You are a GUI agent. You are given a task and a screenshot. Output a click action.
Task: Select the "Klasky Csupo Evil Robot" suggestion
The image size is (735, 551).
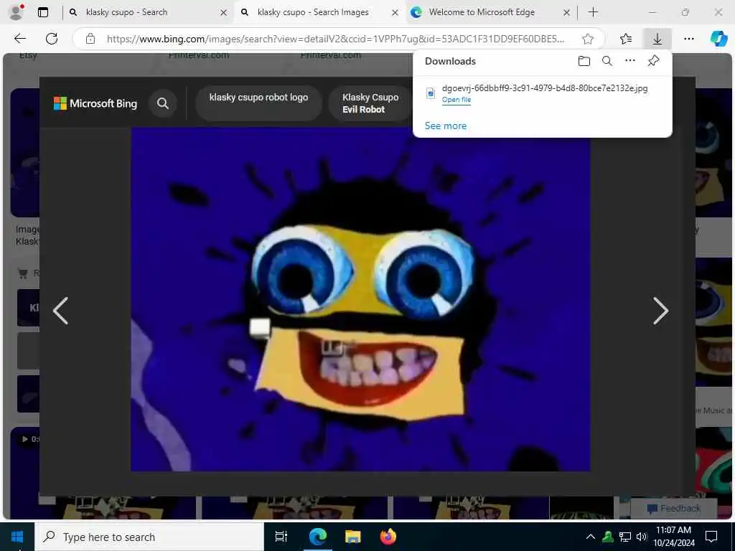tap(370, 103)
